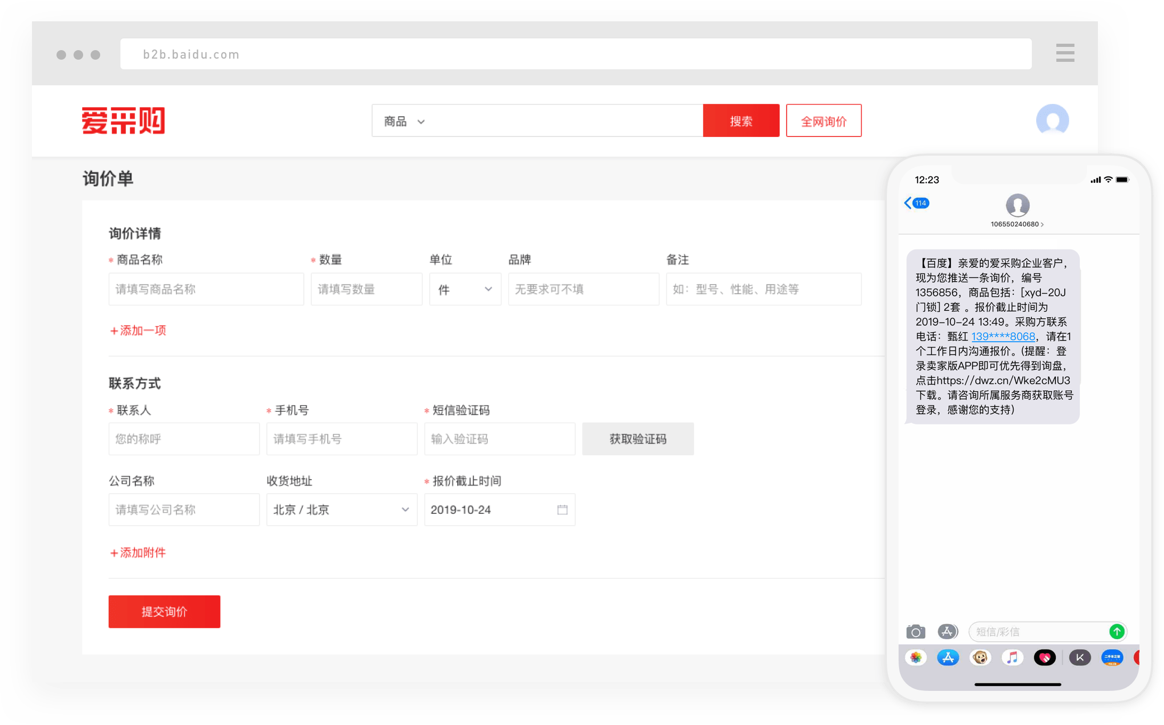
Task: Expand the 商品 search category dropdown
Action: (405, 122)
